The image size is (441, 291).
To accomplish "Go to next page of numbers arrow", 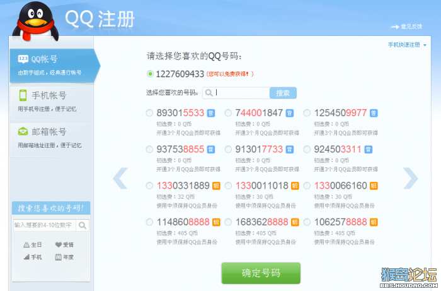I will point(411,178).
